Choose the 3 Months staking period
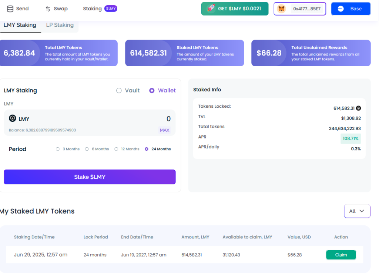The height and width of the screenshot is (278, 379). pos(57,149)
